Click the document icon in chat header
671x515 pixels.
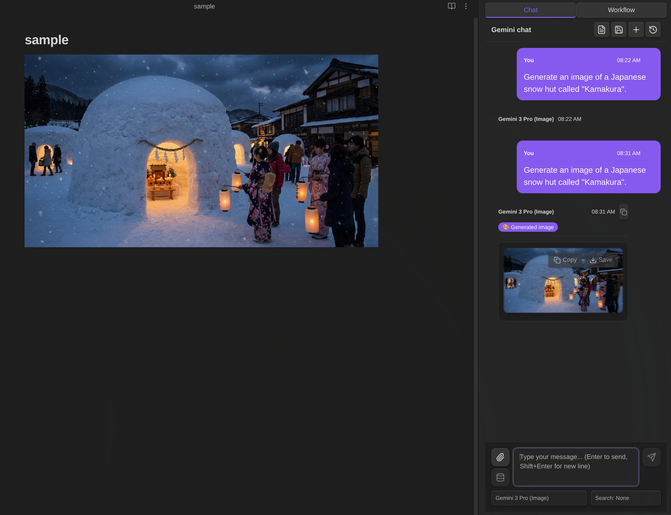[x=601, y=30]
